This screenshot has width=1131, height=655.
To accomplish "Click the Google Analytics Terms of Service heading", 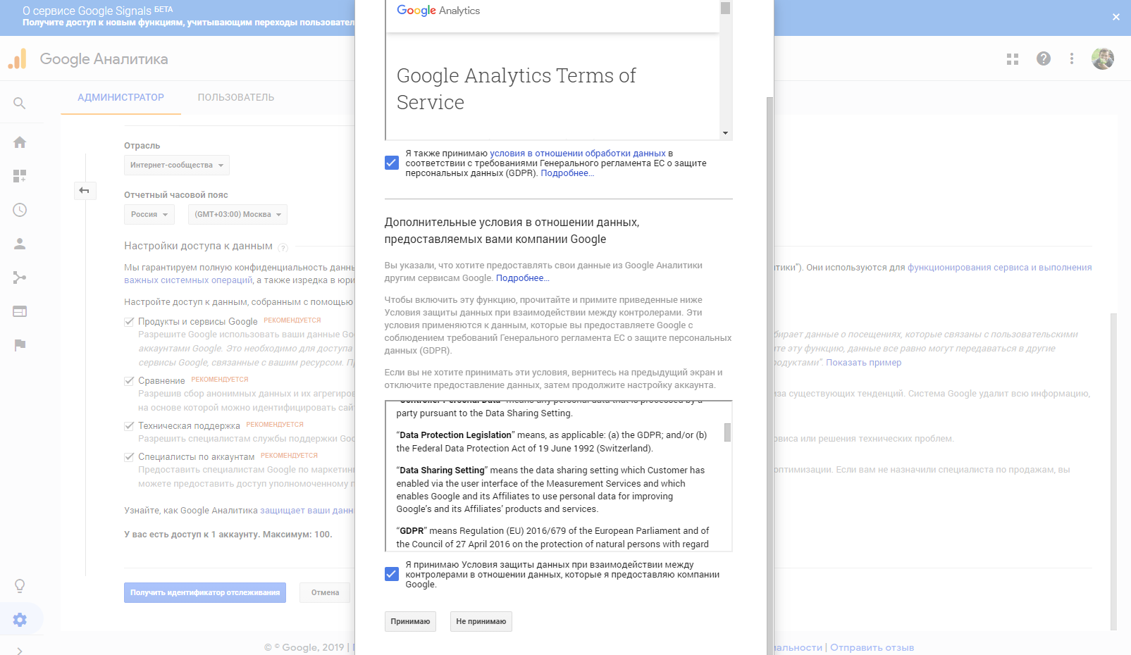I will pos(516,89).
